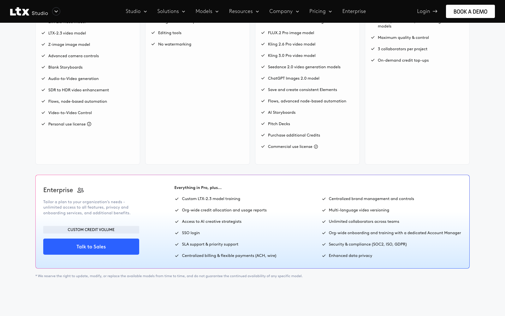Viewport: 505px width, 316px height.
Task: Click the checkmark beside No watermarking
Action: 153,44
